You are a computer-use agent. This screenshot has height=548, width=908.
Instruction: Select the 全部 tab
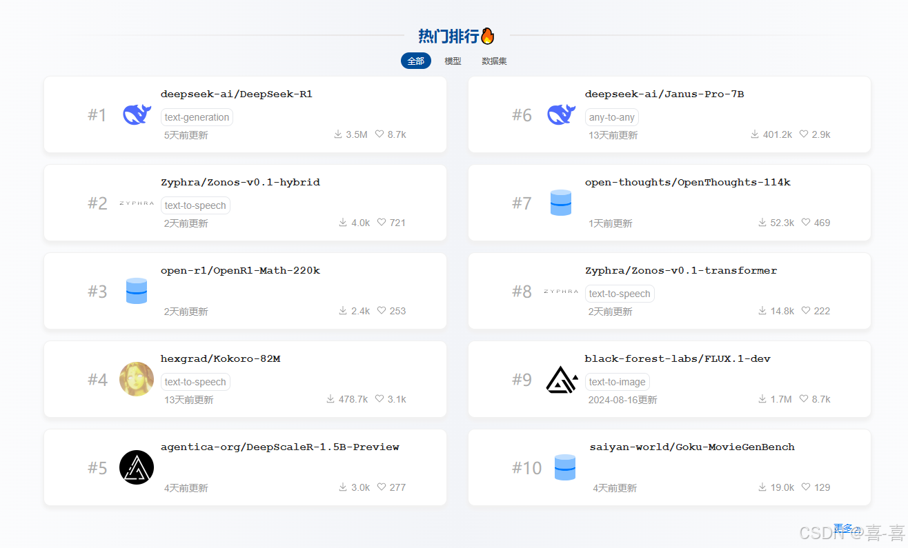click(416, 61)
